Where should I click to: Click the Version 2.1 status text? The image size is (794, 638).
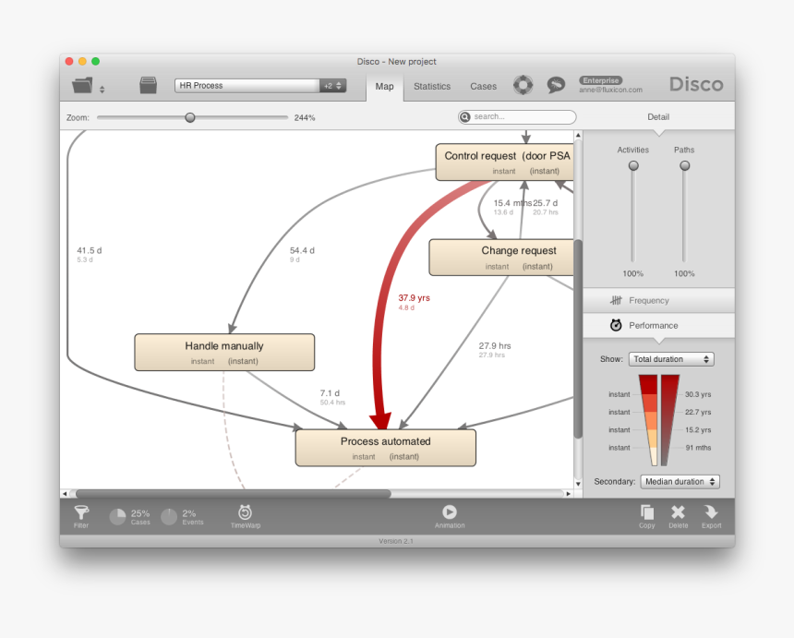click(396, 541)
